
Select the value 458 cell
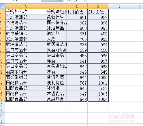pyautogui.click(x=98, y=34)
